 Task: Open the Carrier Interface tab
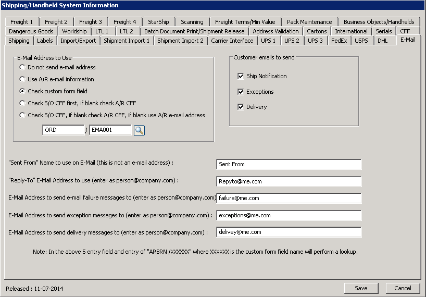[232, 41]
